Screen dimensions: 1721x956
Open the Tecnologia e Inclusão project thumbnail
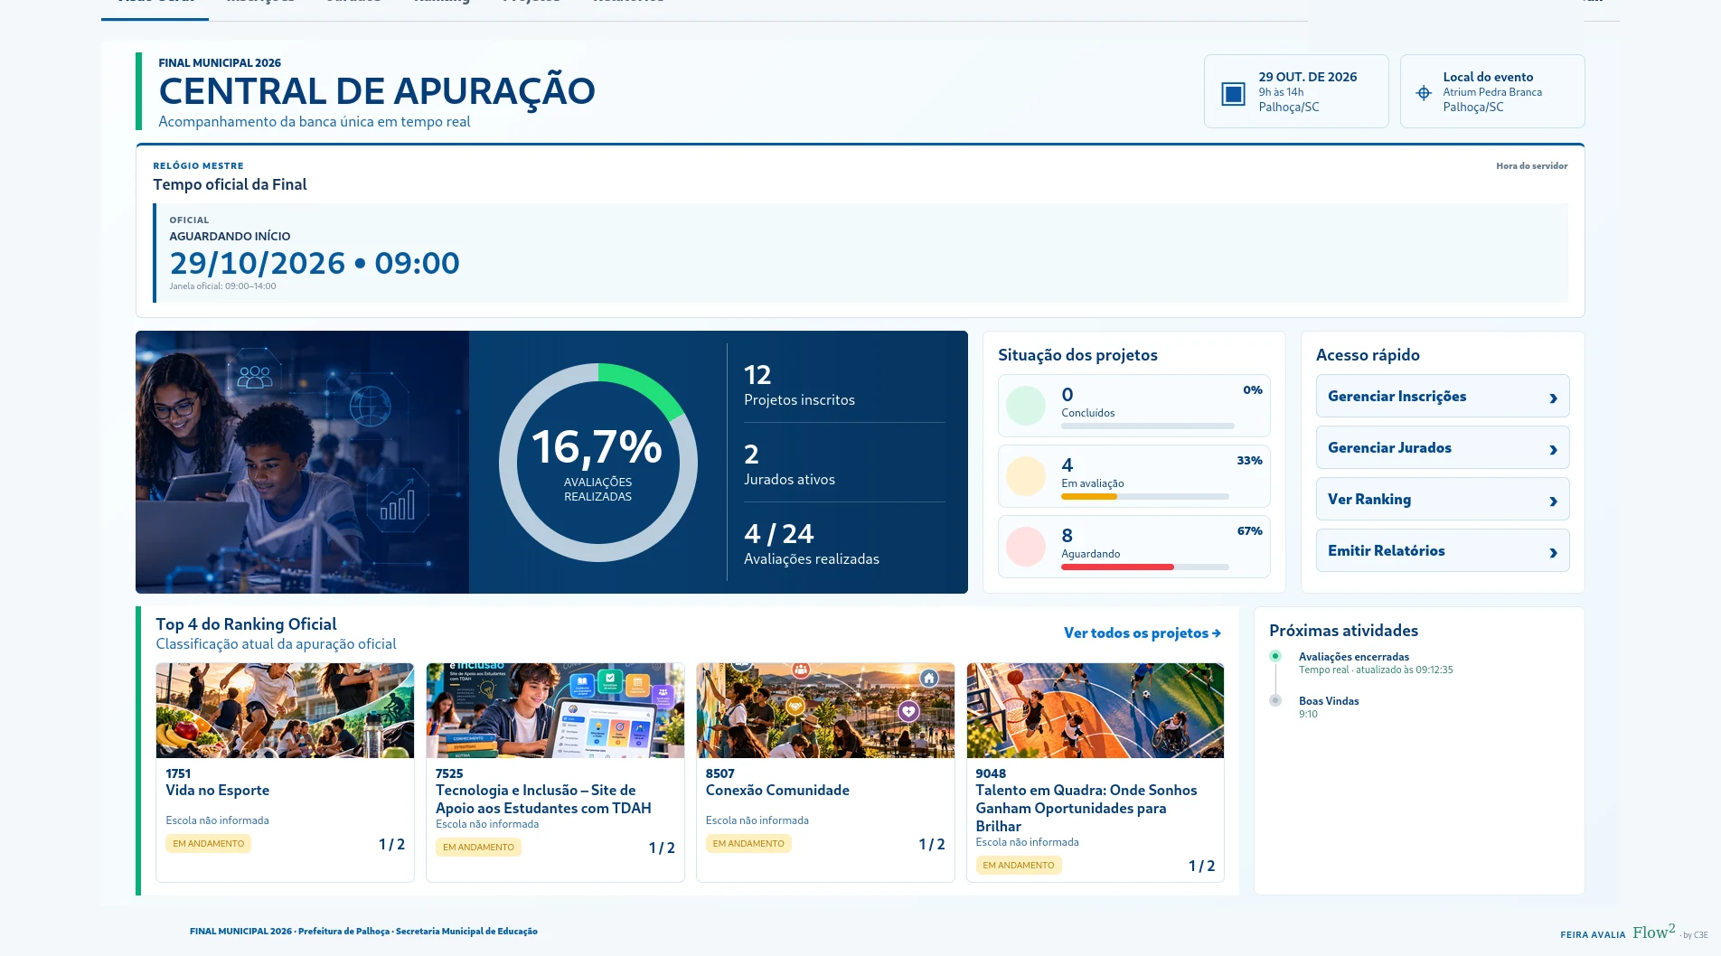[555, 711]
